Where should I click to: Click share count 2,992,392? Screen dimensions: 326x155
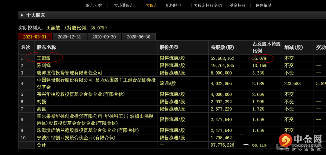pyautogui.click(x=221, y=102)
